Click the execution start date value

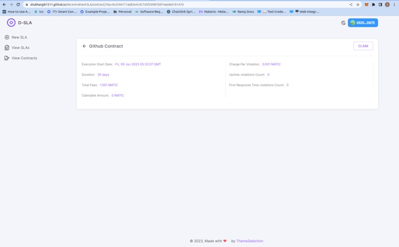click(x=138, y=64)
